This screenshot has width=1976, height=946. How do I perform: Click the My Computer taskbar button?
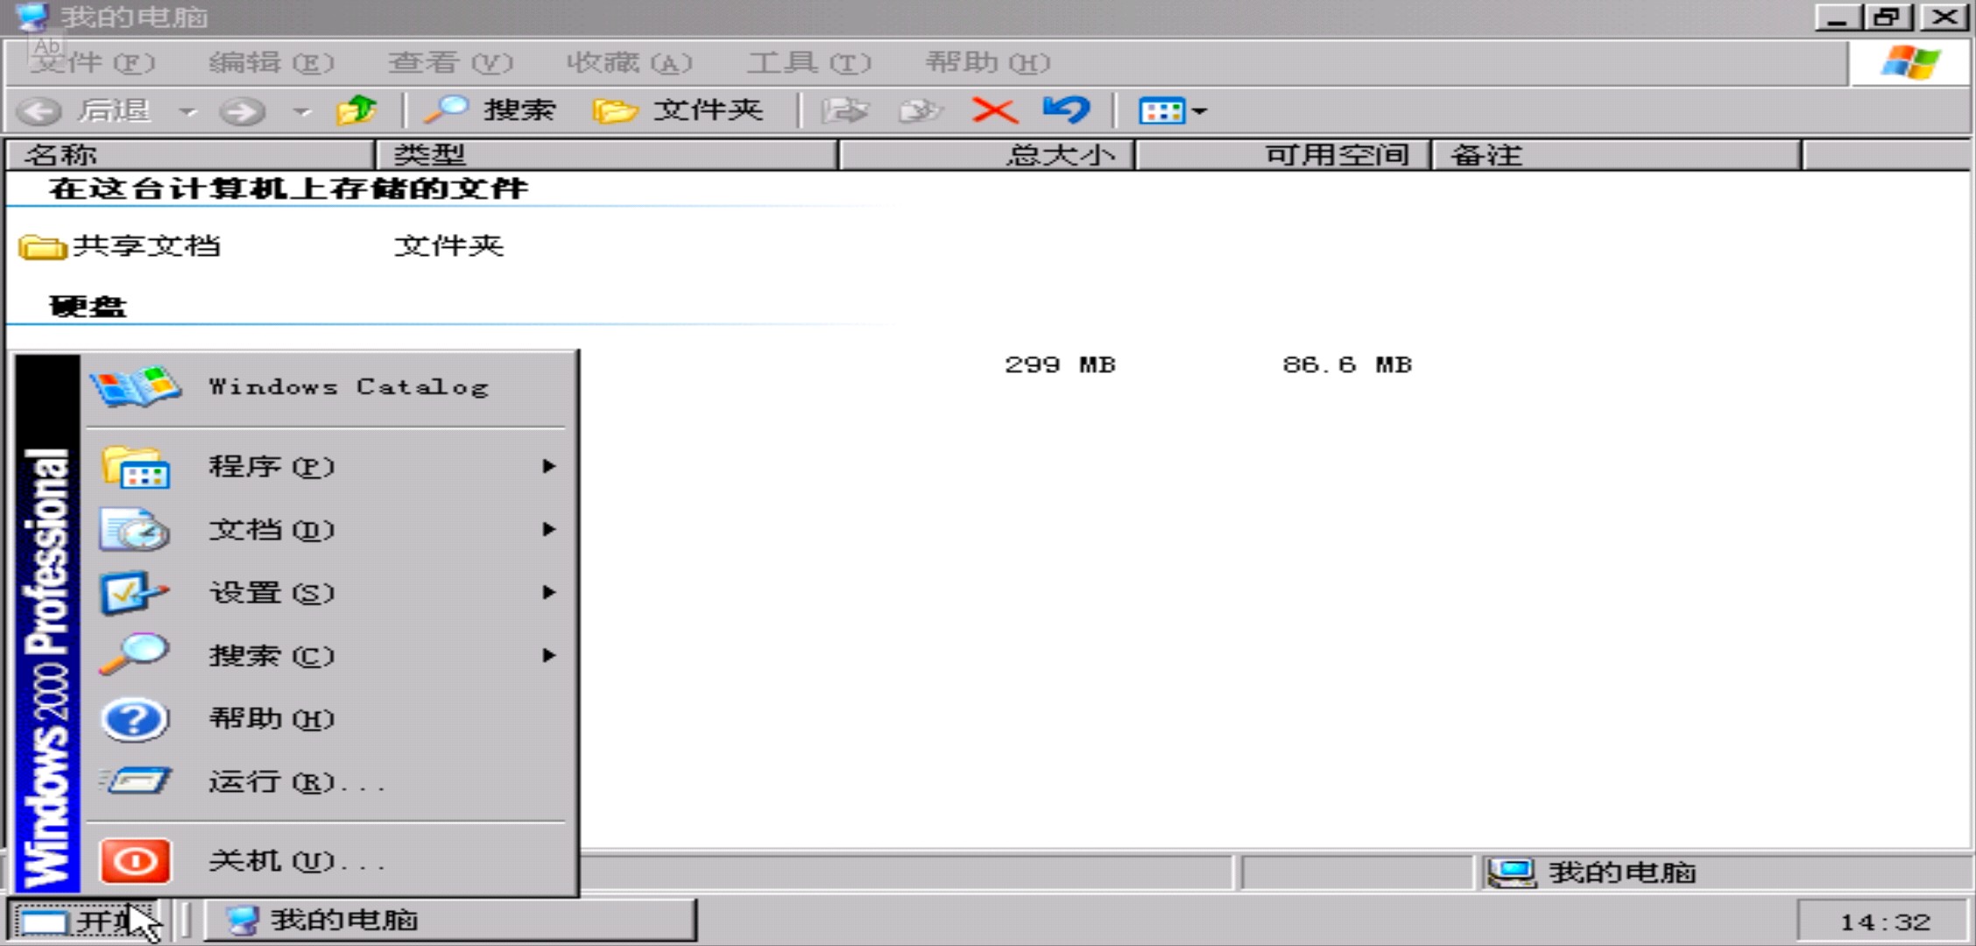pos(450,920)
